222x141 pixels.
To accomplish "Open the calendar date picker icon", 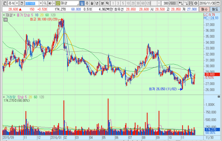I will 219,3.
